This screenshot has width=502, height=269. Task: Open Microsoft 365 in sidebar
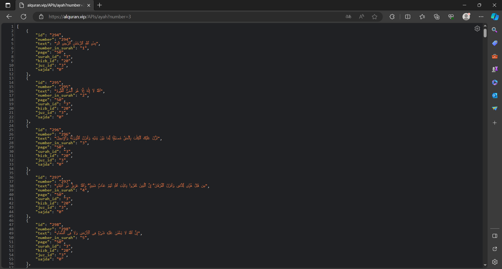(x=495, y=82)
